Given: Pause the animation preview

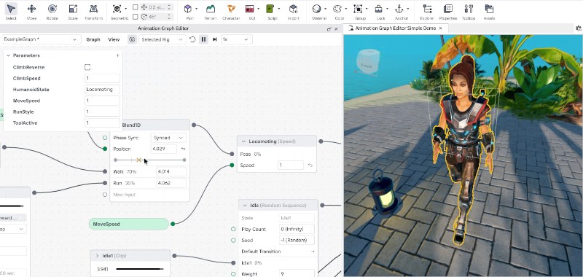Looking at the screenshot, I should (203, 39).
